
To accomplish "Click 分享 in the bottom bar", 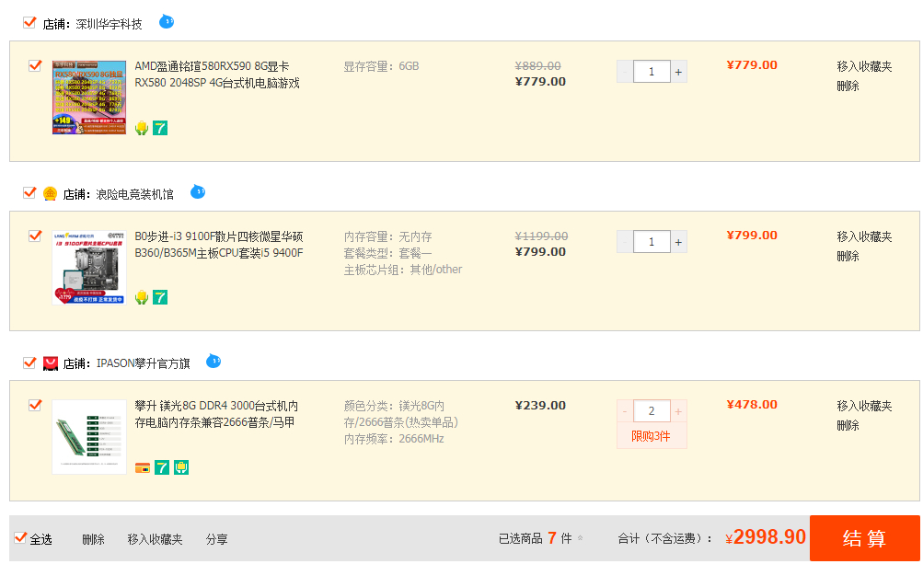I will (x=216, y=539).
